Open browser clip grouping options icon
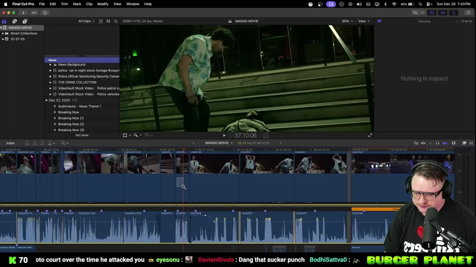This screenshot has width=476, height=267. 108,21
